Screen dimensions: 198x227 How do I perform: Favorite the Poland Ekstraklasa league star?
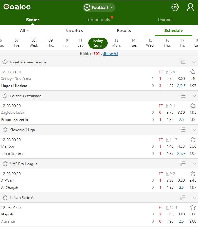coord(5,96)
